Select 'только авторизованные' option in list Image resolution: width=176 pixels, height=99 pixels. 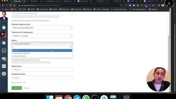coord(42,53)
